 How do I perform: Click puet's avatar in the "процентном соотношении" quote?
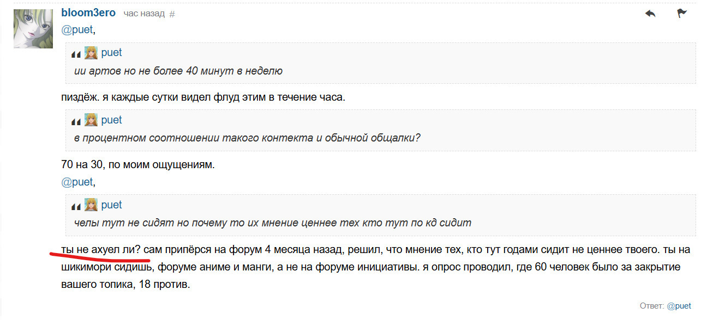point(91,120)
